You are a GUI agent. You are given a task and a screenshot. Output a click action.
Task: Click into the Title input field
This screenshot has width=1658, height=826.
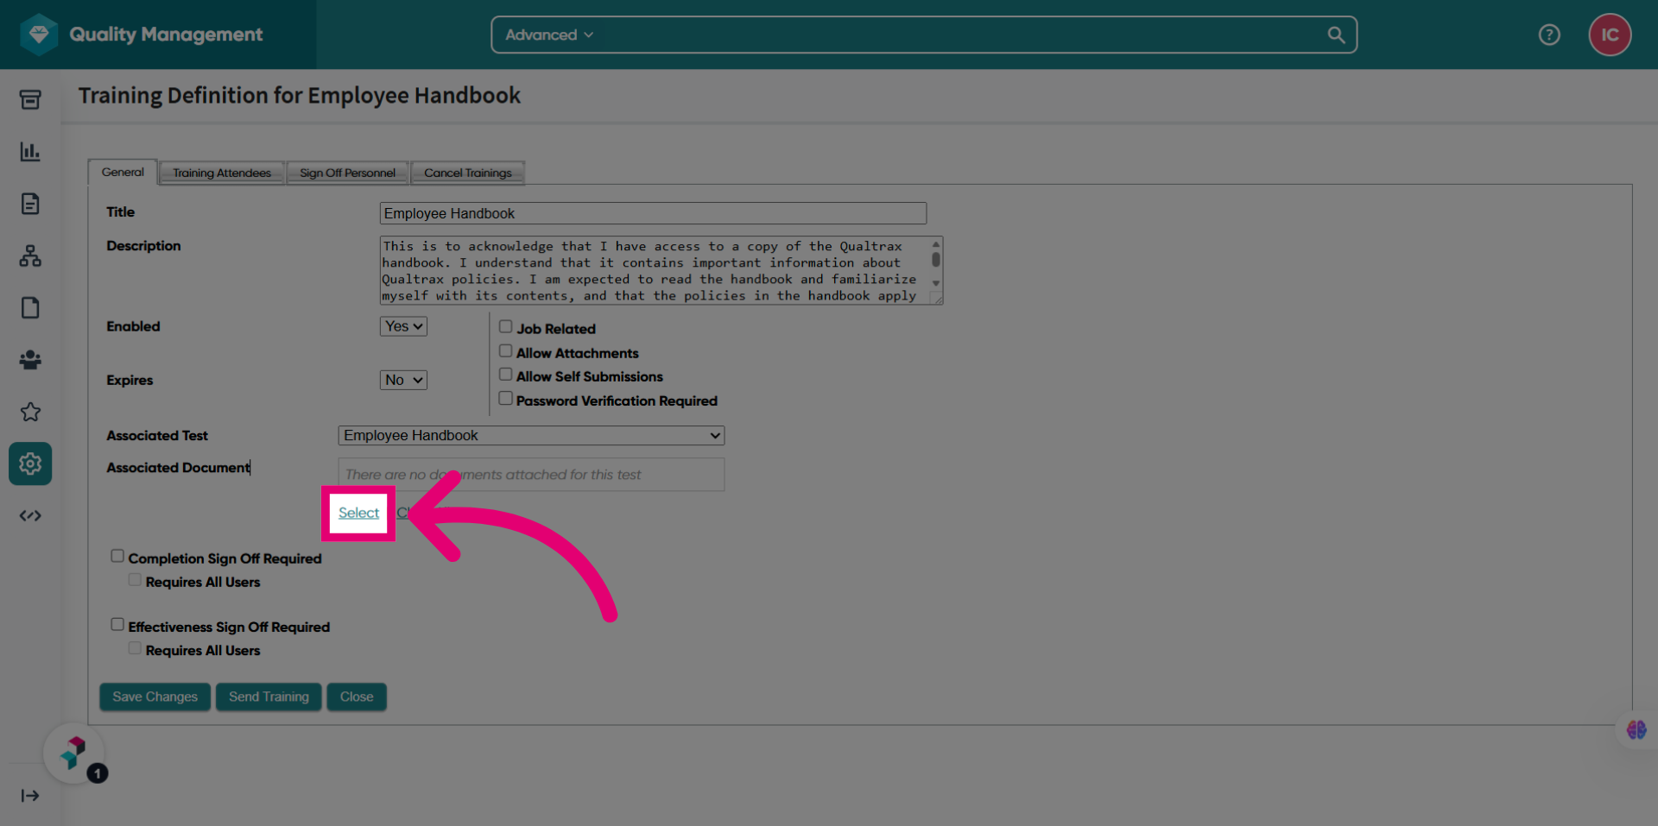pyautogui.click(x=653, y=213)
